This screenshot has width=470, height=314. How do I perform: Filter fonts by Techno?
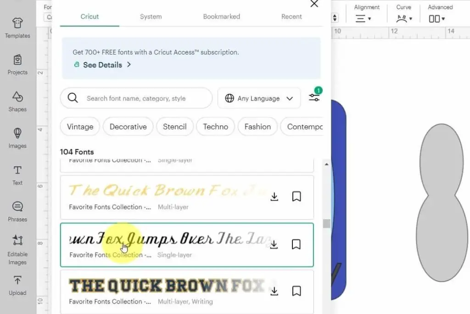(216, 127)
